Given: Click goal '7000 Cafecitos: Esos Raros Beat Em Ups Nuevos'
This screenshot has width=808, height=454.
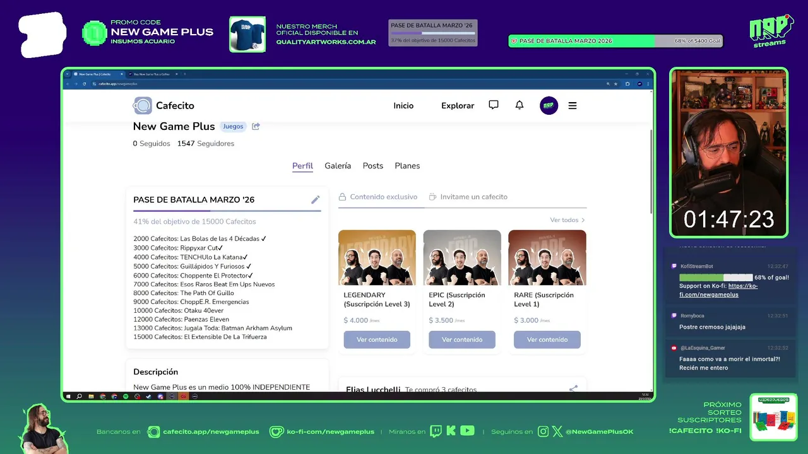Looking at the screenshot, I should coord(204,284).
